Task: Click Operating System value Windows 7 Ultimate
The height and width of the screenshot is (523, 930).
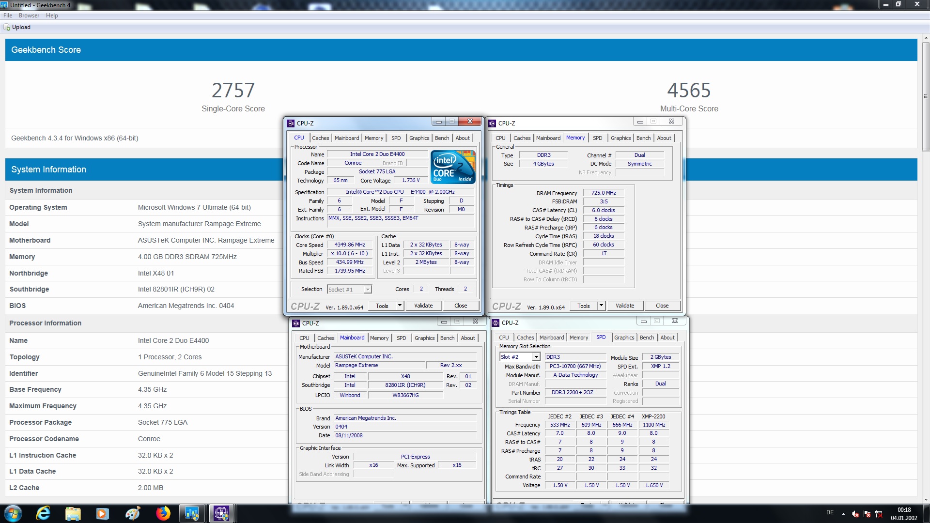Action: [x=194, y=207]
